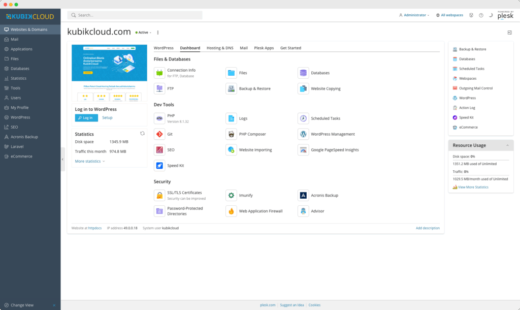Screen dimensions: 520x310
Task: Click the Log in button for WordPress
Action: click(x=86, y=118)
